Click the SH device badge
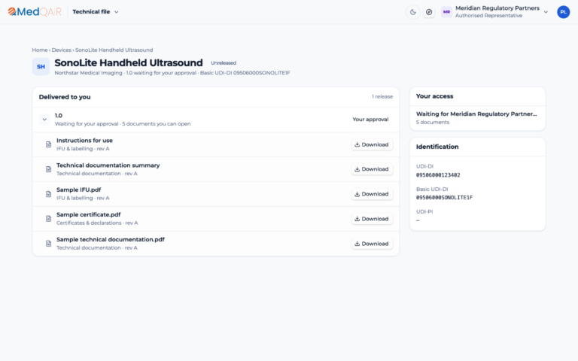 (x=41, y=67)
